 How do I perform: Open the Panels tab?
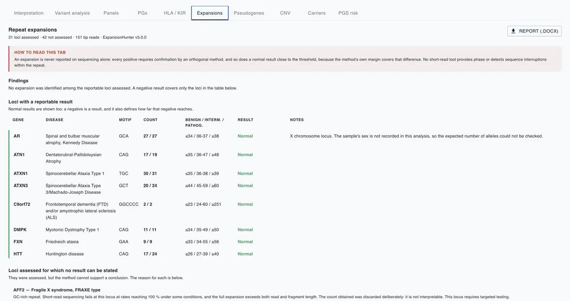(111, 13)
